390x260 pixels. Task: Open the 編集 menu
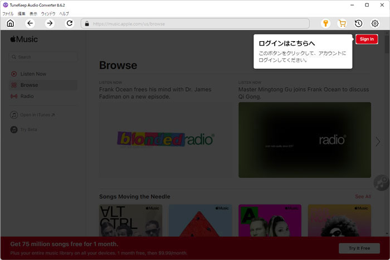click(21, 14)
